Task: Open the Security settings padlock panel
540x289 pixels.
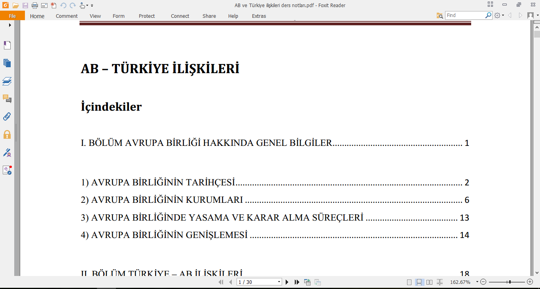Action: point(7,134)
